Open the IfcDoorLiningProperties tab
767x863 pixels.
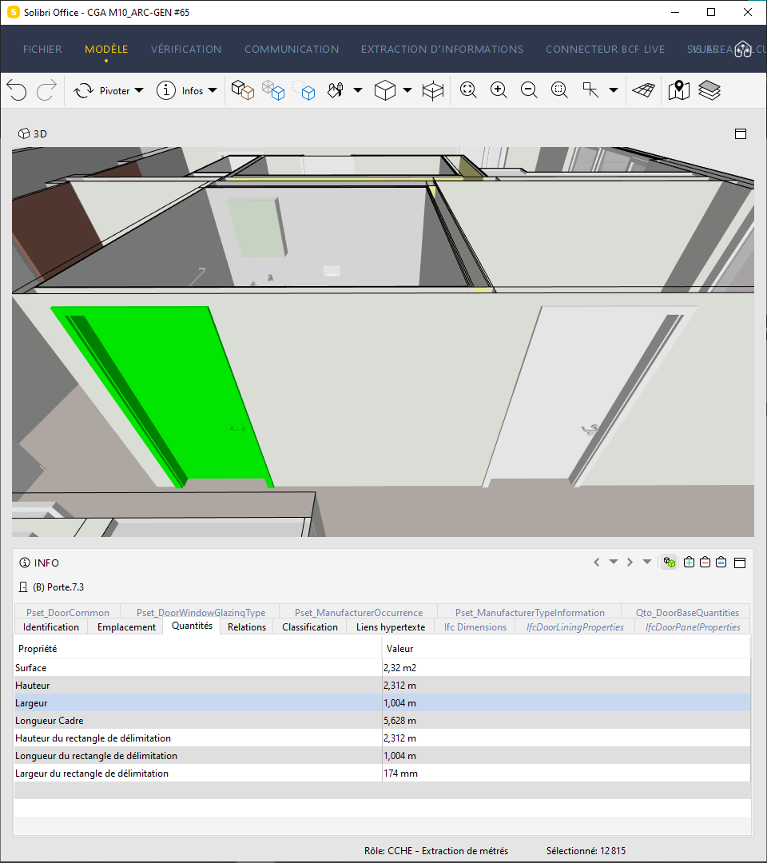pyautogui.click(x=575, y=627)
